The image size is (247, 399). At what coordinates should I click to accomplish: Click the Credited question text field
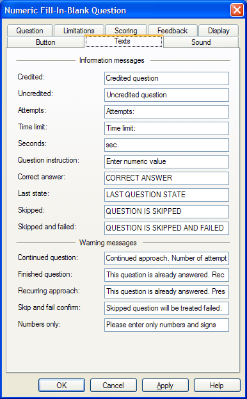(x=166, y=78)
